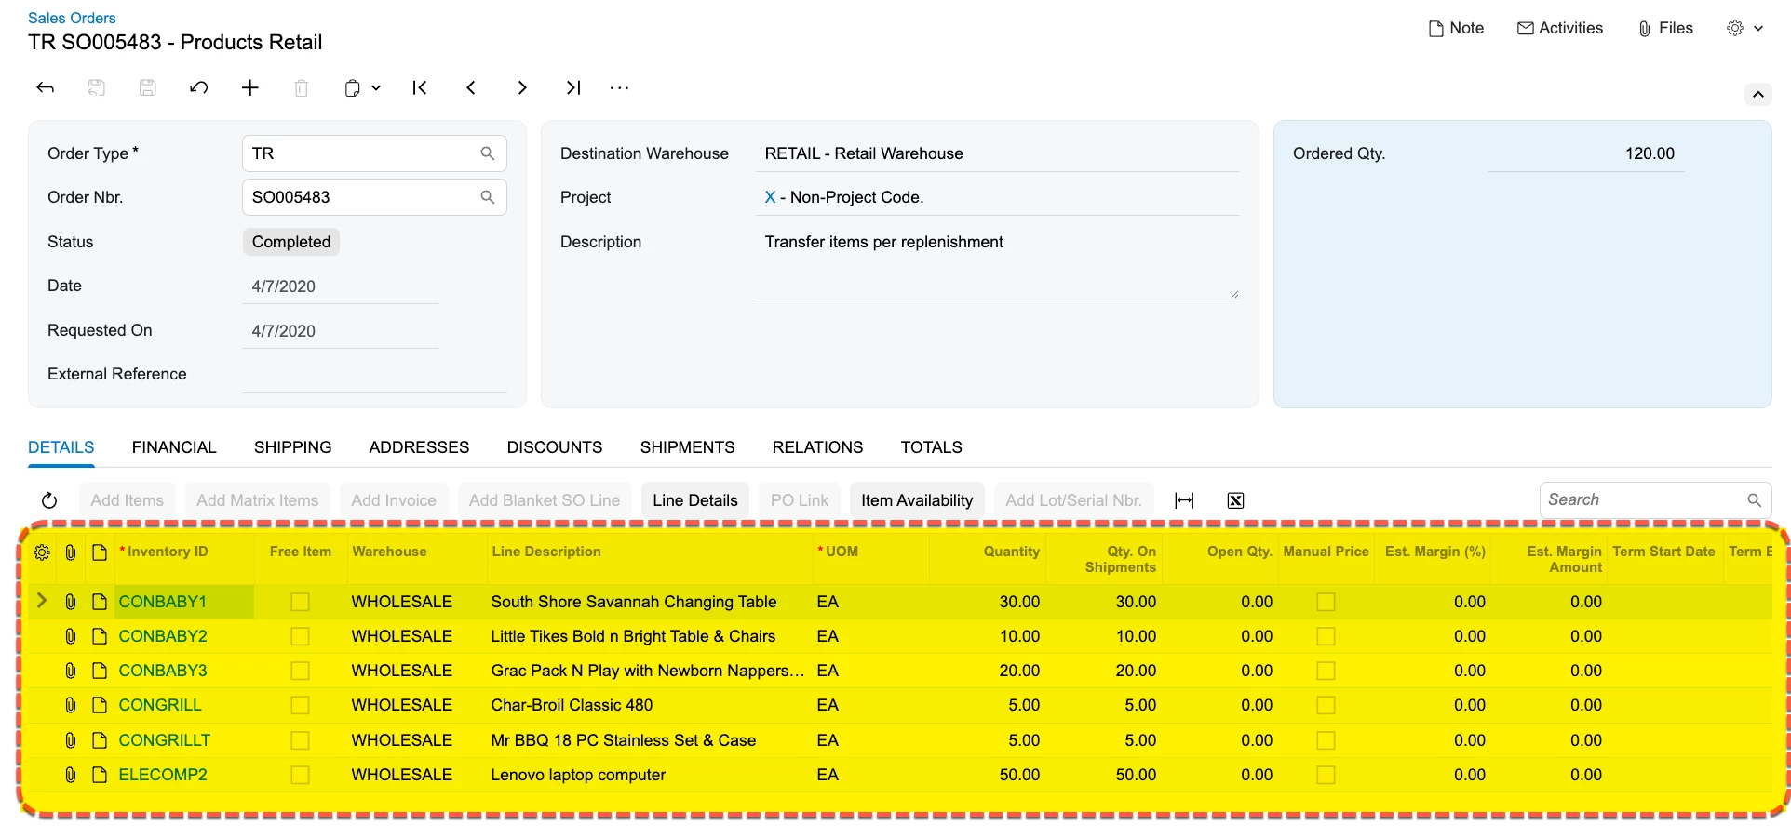
Task: Go to the previous record
Action: 471,88
